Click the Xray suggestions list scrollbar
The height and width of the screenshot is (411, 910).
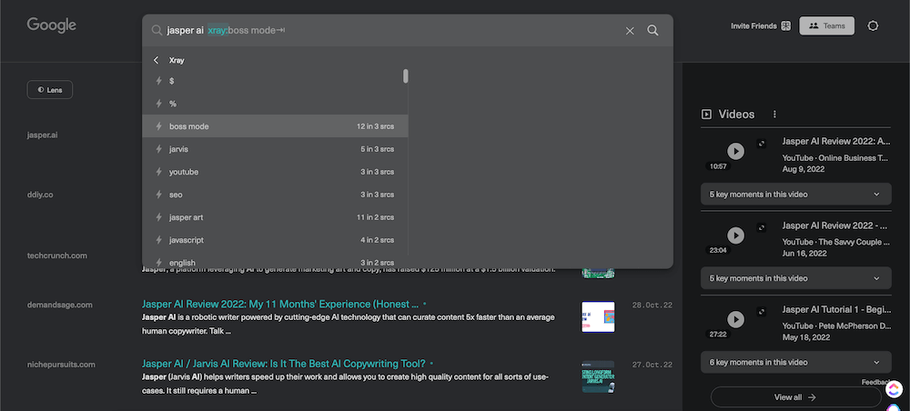pyautogui.click(x=406, y=76)
